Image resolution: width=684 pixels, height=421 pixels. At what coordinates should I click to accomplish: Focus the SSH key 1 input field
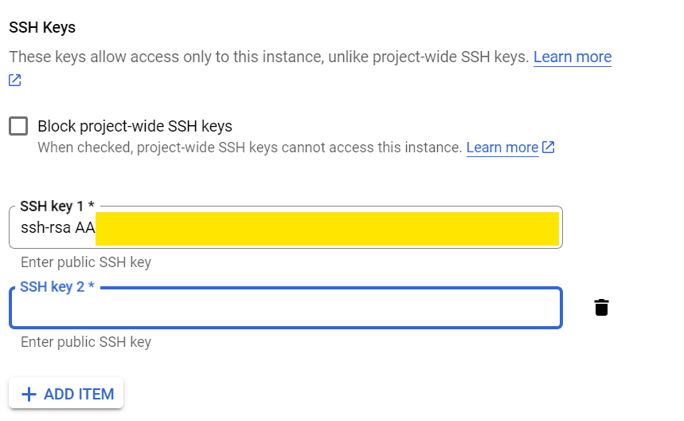(286, 227)
